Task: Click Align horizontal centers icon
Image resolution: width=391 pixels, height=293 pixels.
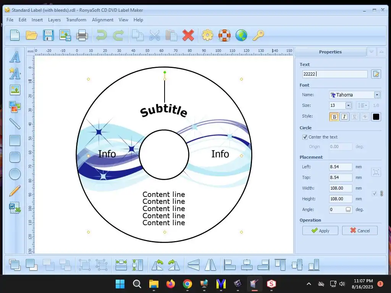Action: tap(247, 265)
